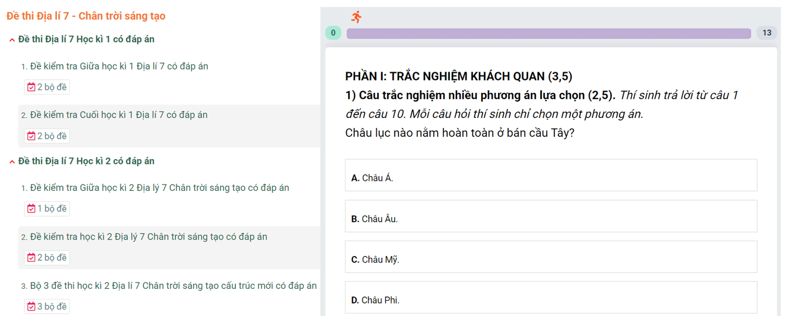Click the green score badge showing 0
The height and width of the screenshot is (320, 785).
tap(333, 33)
